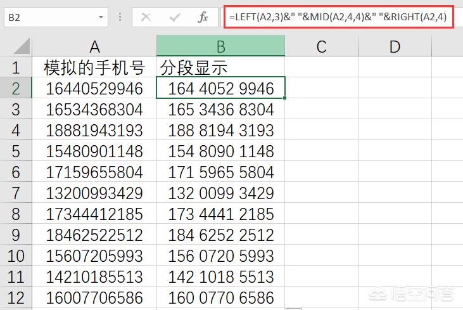The width and height of the screenshot is (463, 310).
Task: Select row 10 header
Action: pyautogui.click(x=16, y=255)
